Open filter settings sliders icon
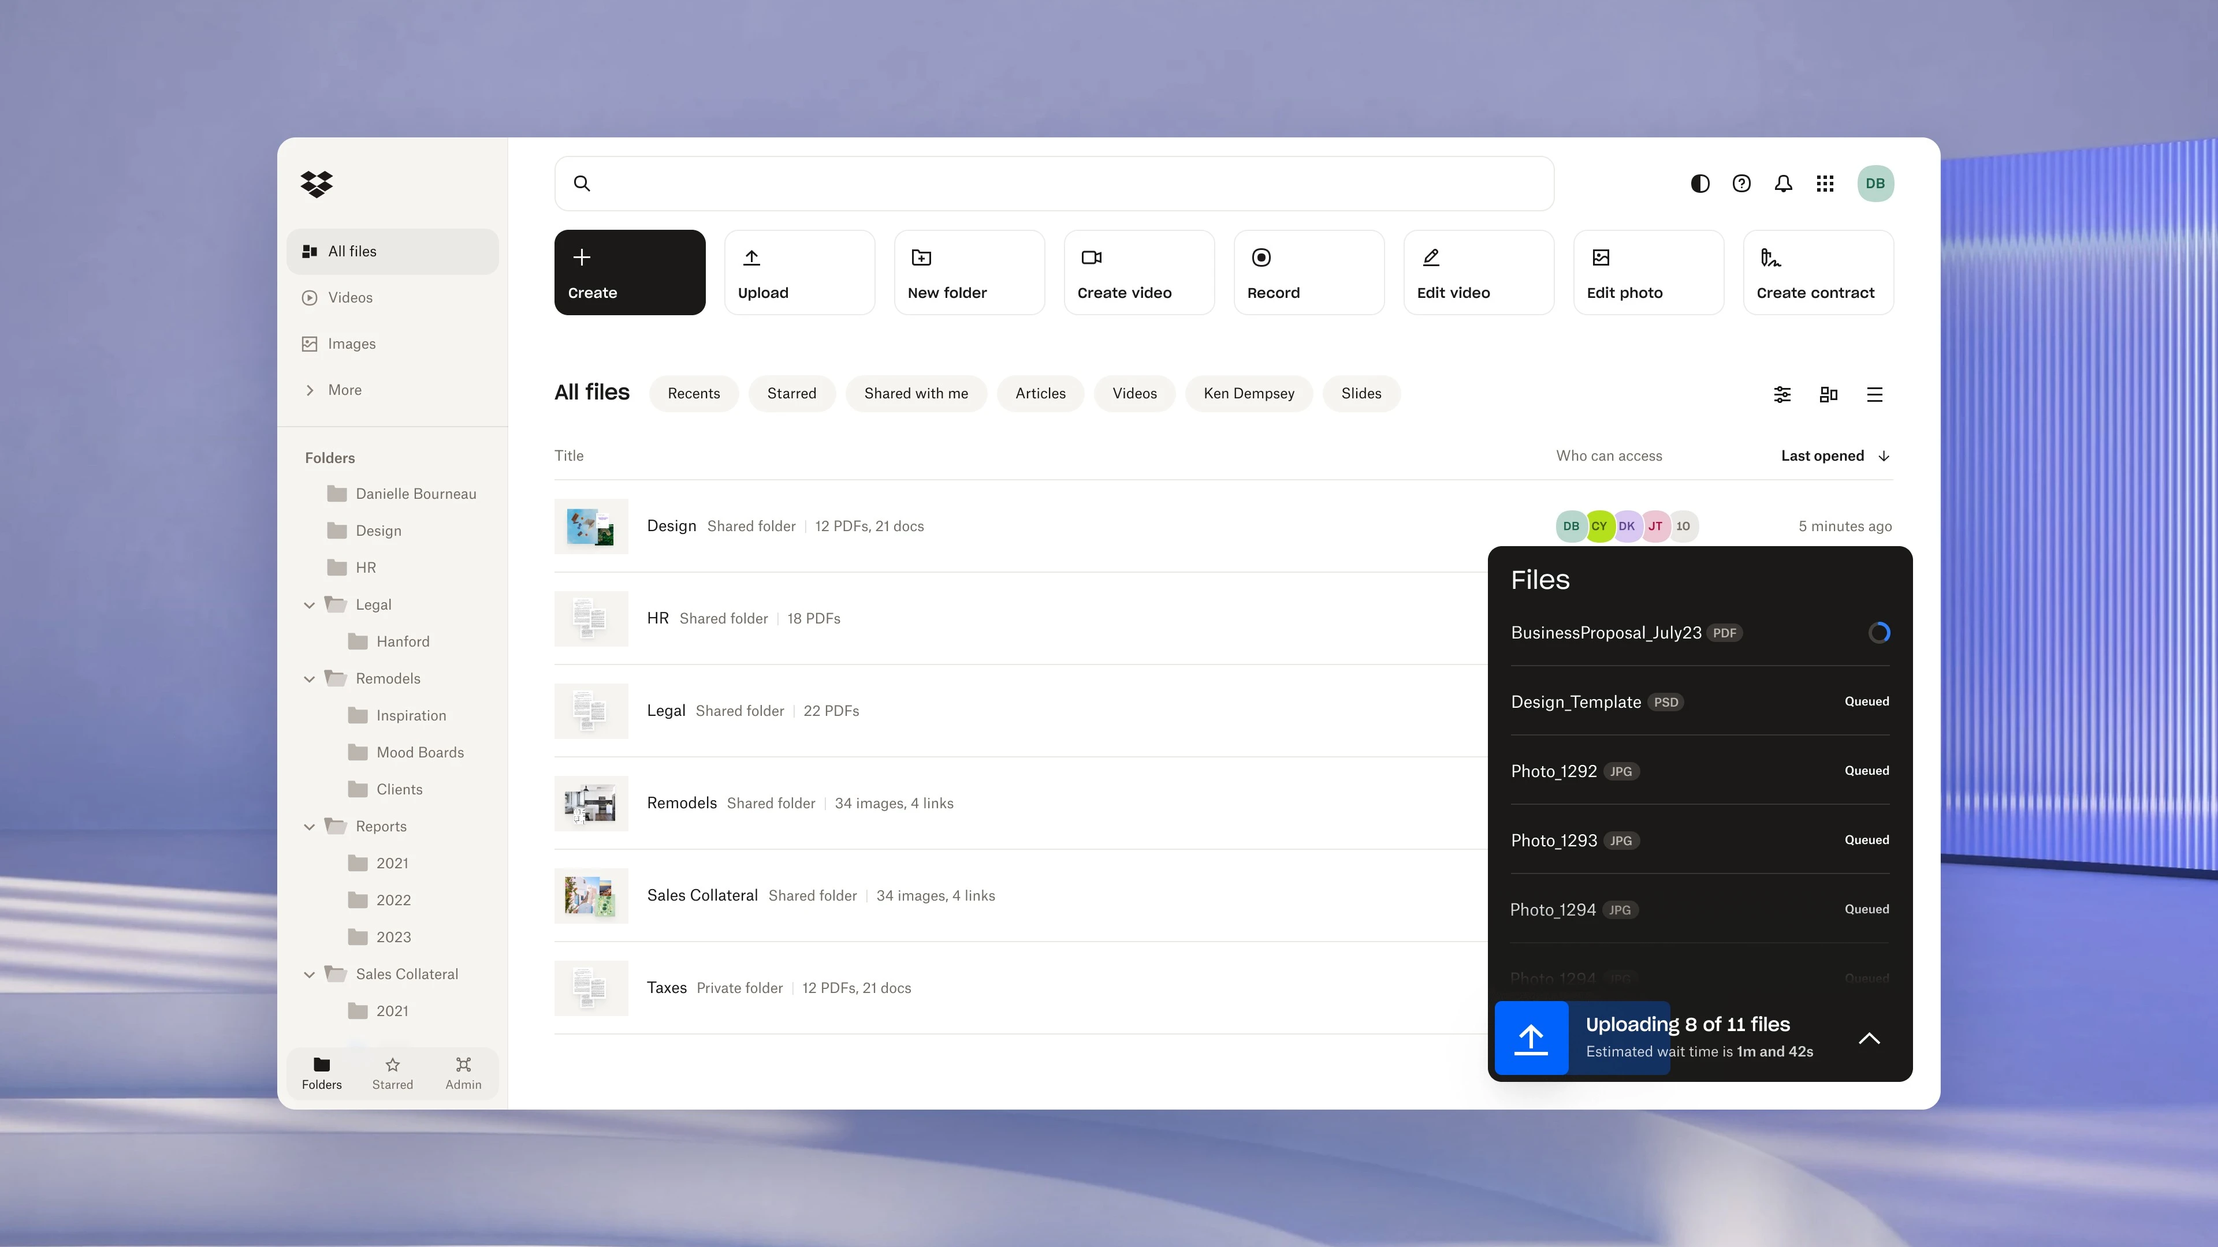 1782,394
